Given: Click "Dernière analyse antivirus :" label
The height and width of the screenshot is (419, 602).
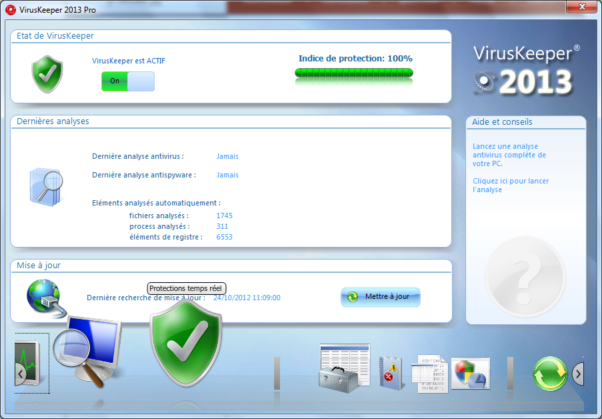Looking at the screenshot, I should [x=138, y=156].
